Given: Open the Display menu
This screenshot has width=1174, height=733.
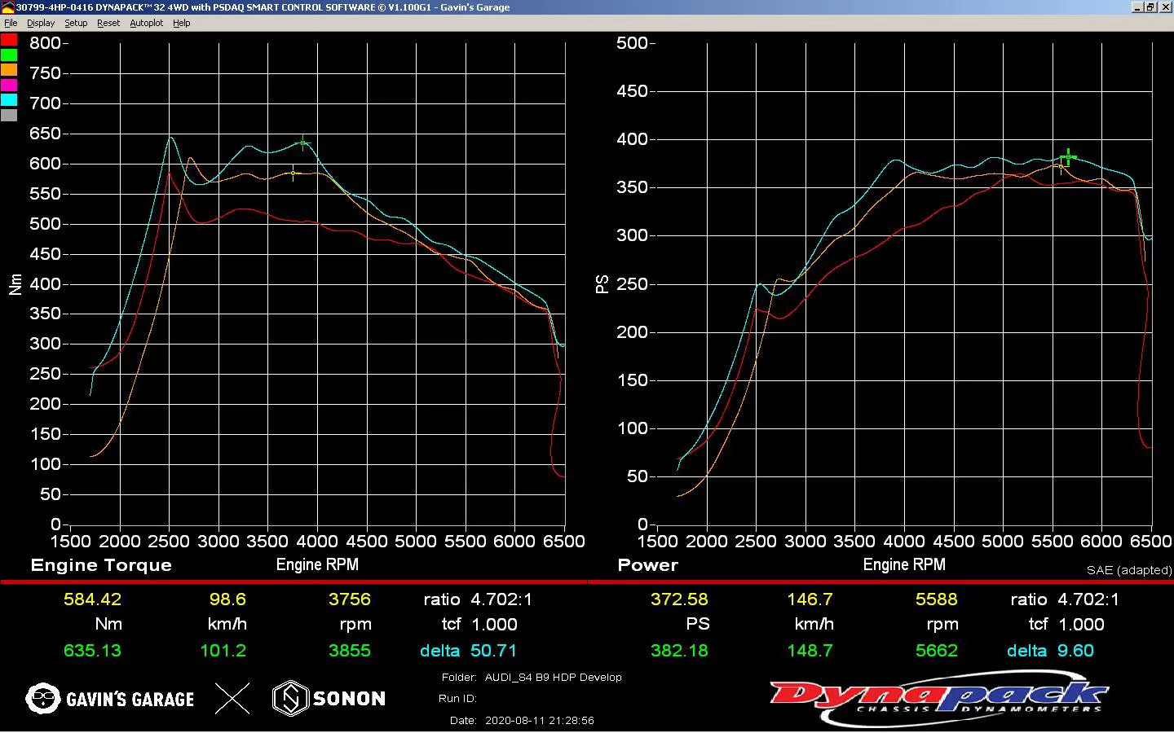Looking at the screenshot, I should click(41, 23).
